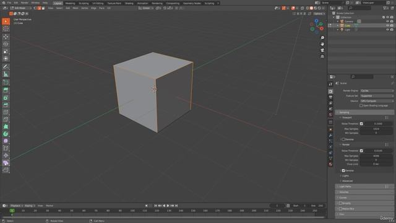Expand the Volumes panel
Image resolution: width=396 pixels, height=223 pixels.
coord(364,192)
